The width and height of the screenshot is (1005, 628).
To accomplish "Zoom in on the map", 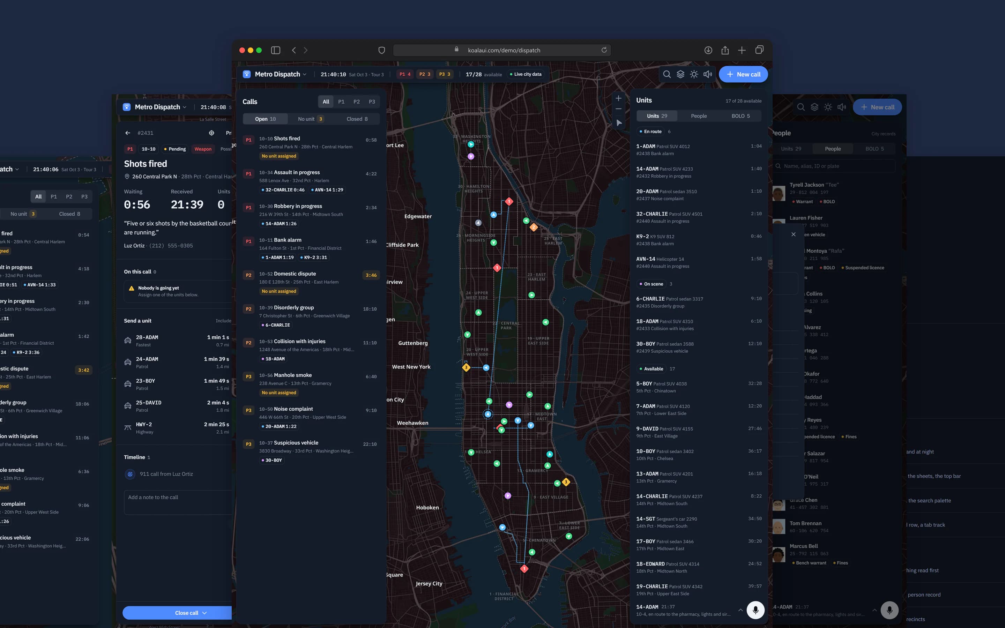I will point(618,98).
